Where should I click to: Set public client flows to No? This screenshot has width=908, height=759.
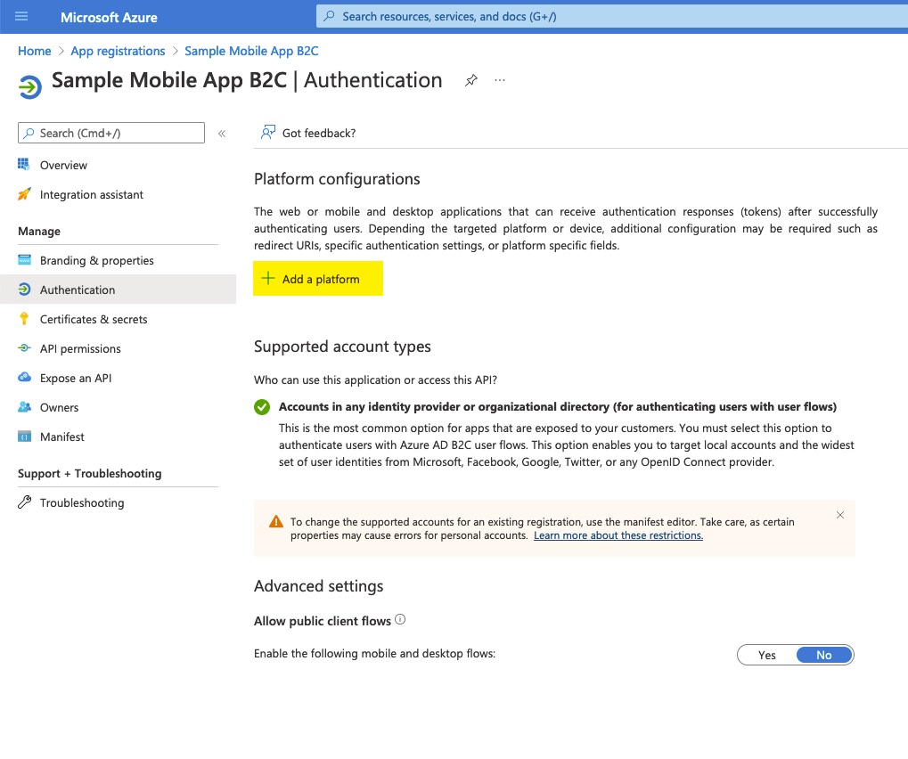pyautogui.click(x=824, y=655)
